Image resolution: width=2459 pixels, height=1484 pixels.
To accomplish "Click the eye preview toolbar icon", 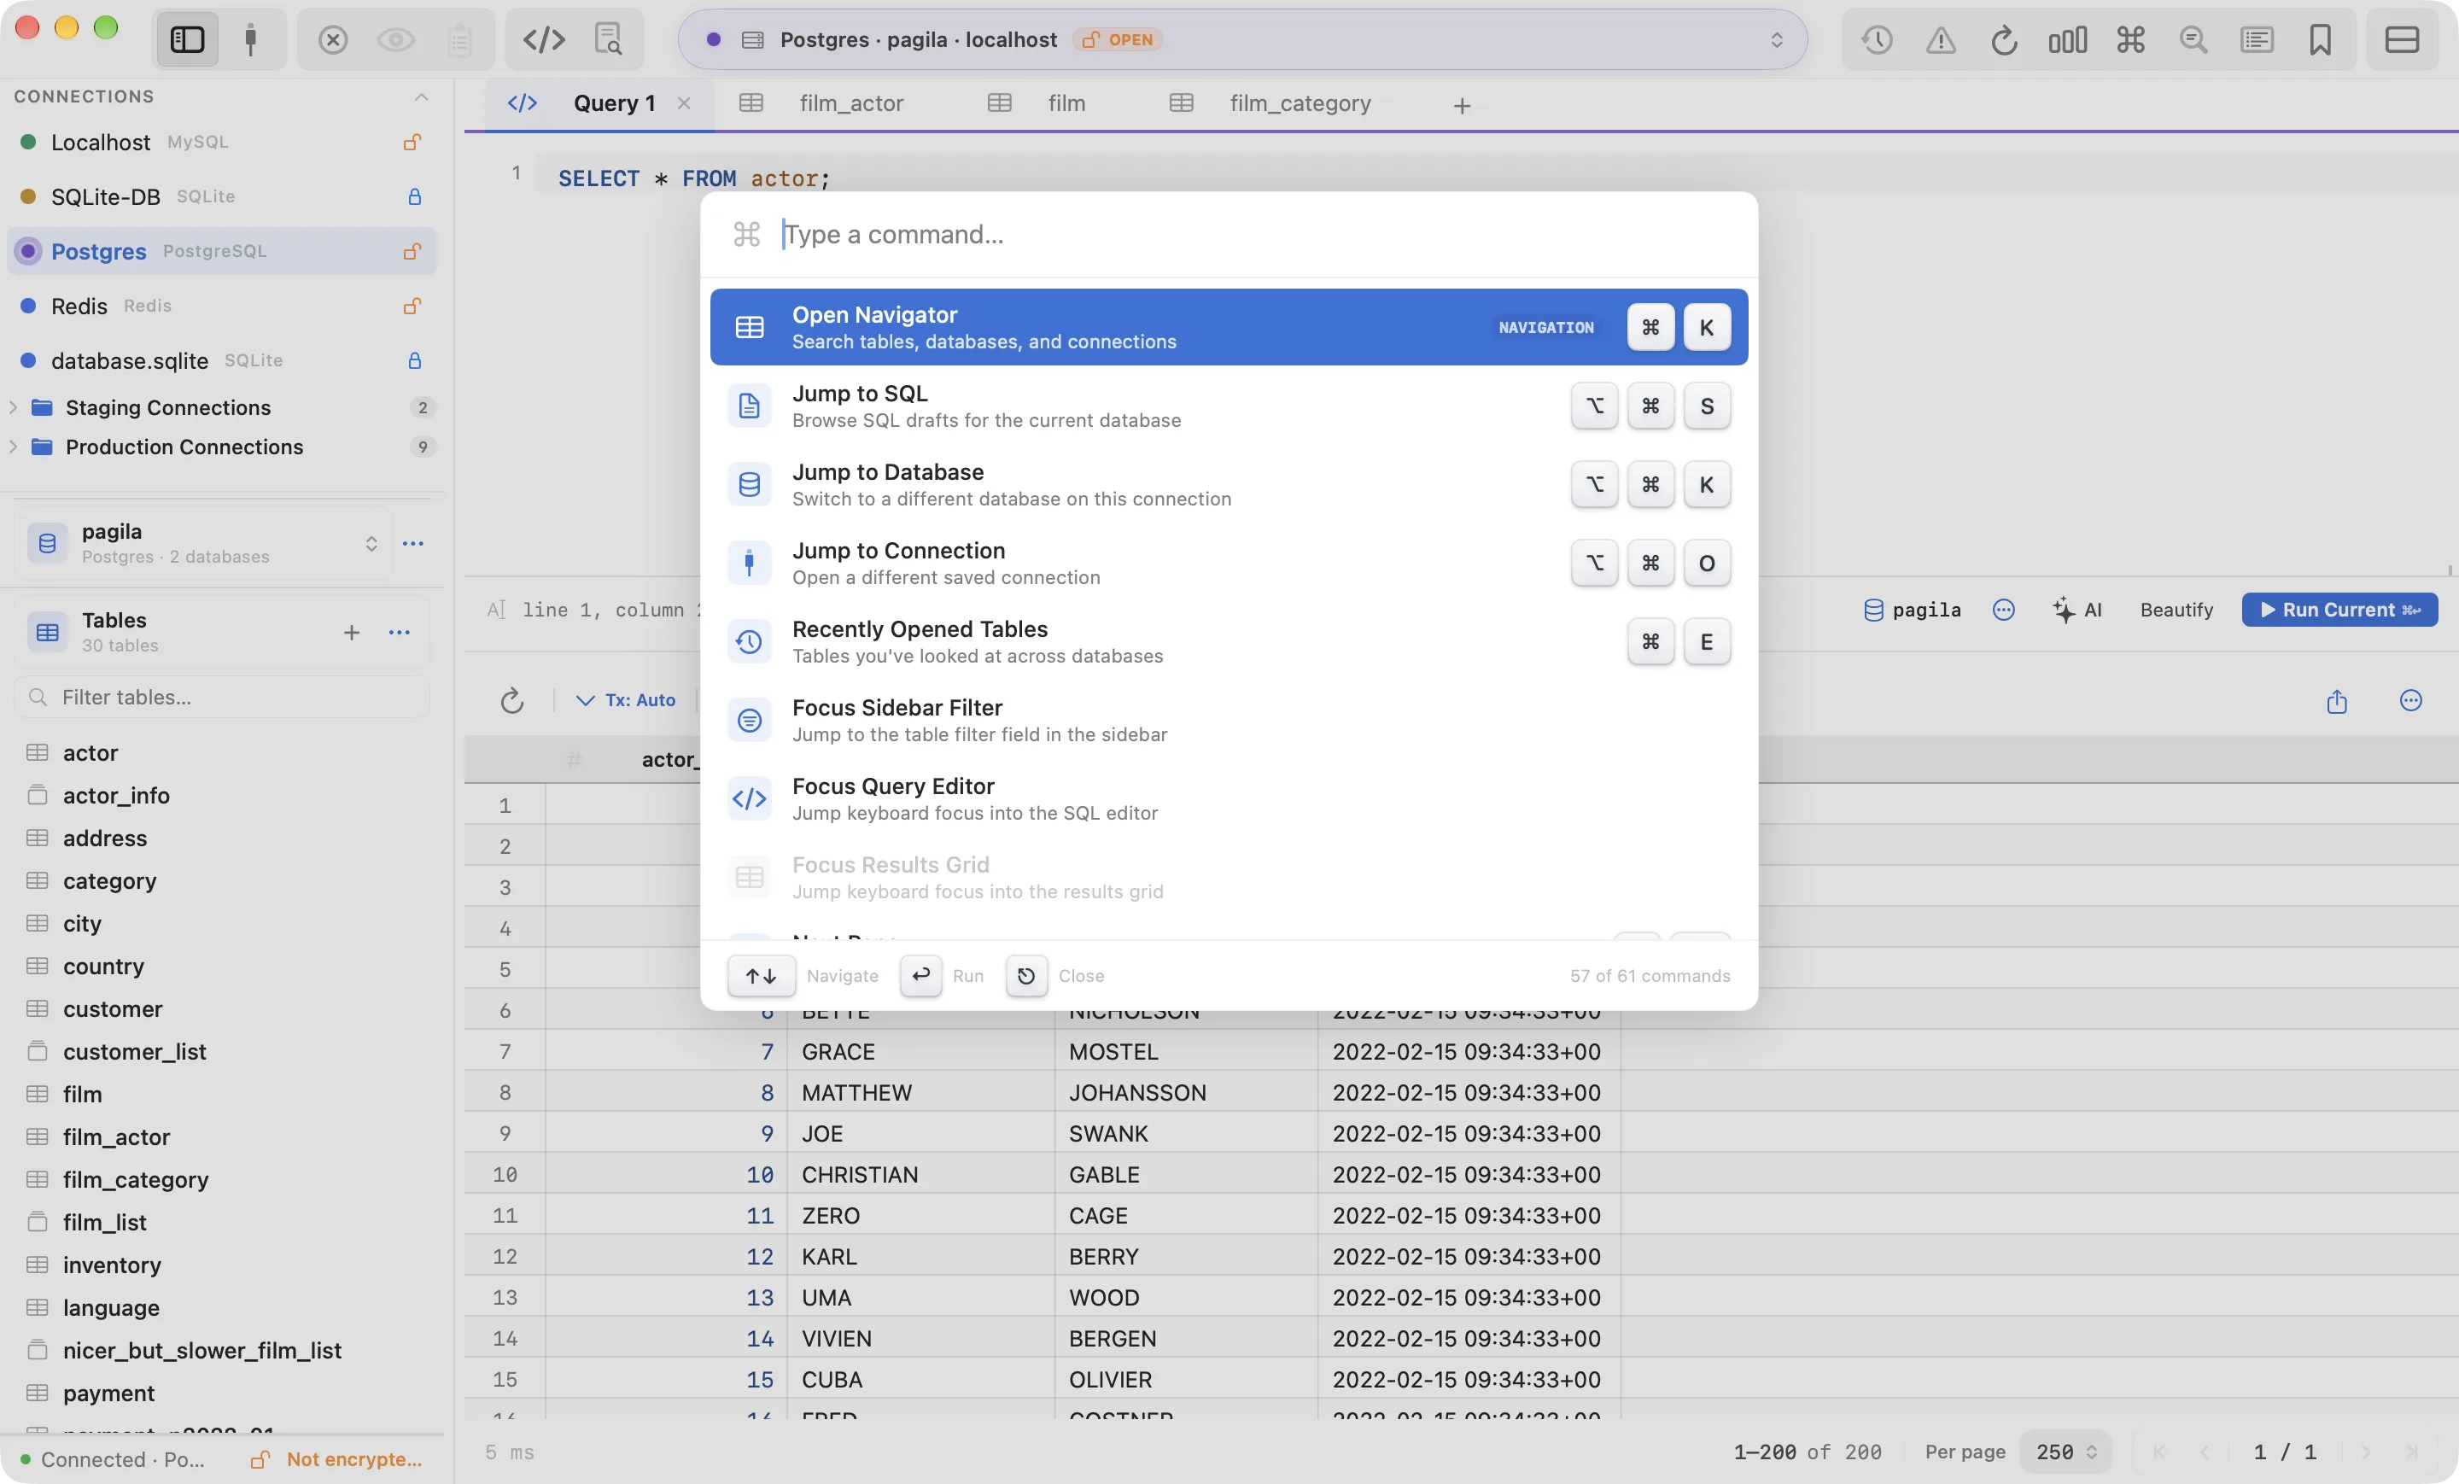I will click(396, 40).
